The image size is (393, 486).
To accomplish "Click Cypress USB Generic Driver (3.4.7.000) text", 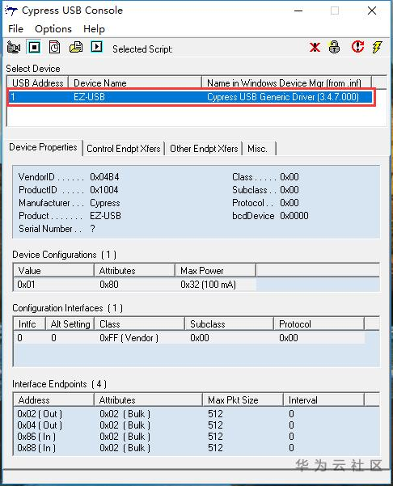I will click(283, 97).
